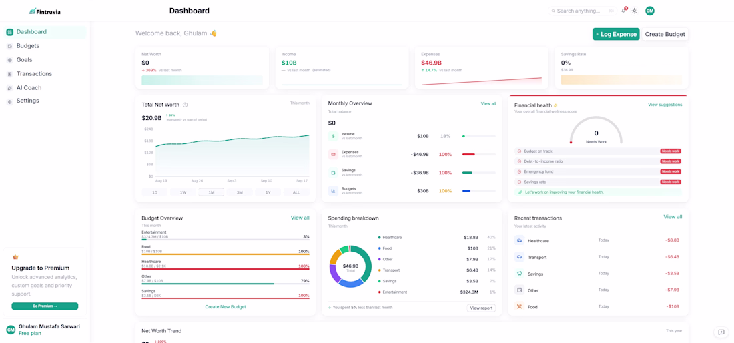Click Budget on track row
This screenshot has width=734, height=343.
[599, 151]
